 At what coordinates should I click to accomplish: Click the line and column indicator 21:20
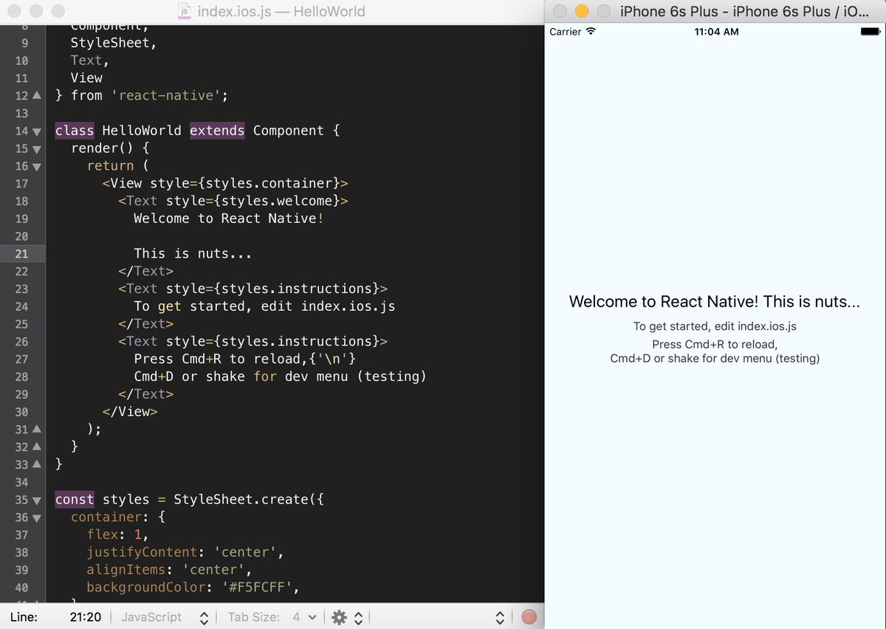85,617
